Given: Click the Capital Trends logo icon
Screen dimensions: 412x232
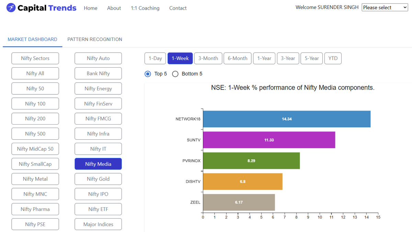Looking at the screenshot, I should click(10, 7).
